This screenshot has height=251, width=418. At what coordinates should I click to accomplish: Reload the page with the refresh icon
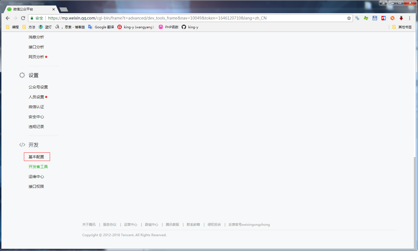(23, 18)
